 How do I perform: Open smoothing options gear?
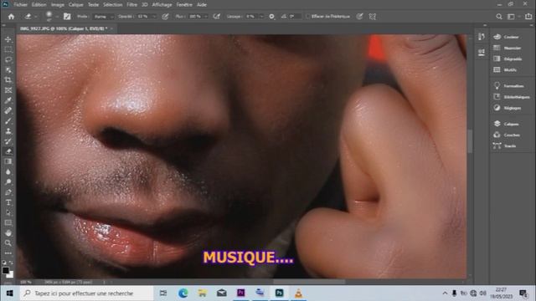(271, 17)
